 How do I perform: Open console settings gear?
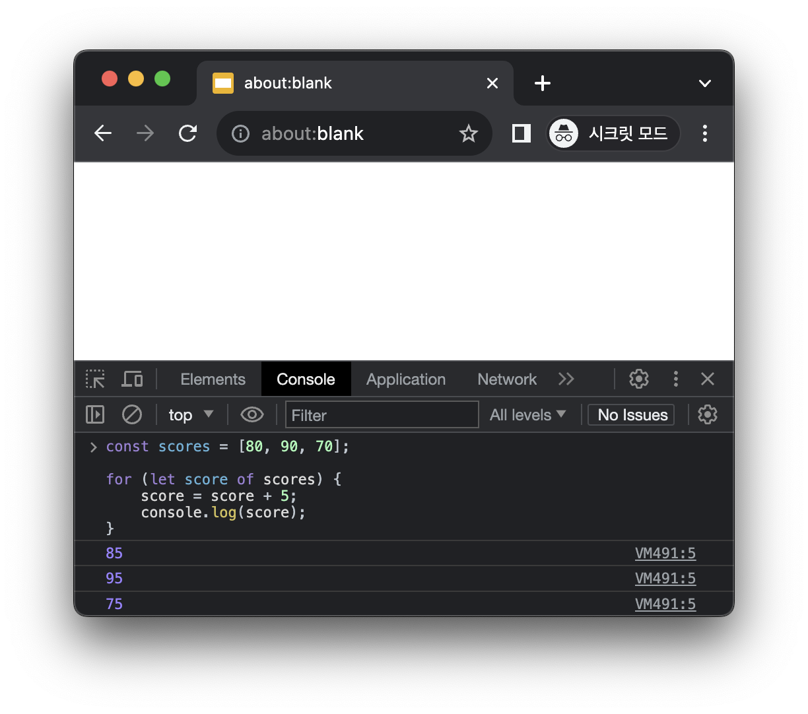tap(708, 414)
